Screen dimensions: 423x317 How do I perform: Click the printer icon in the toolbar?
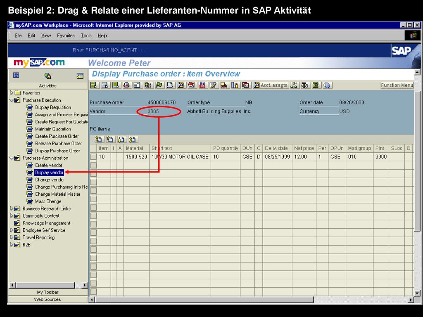click(x=170, y=85)
